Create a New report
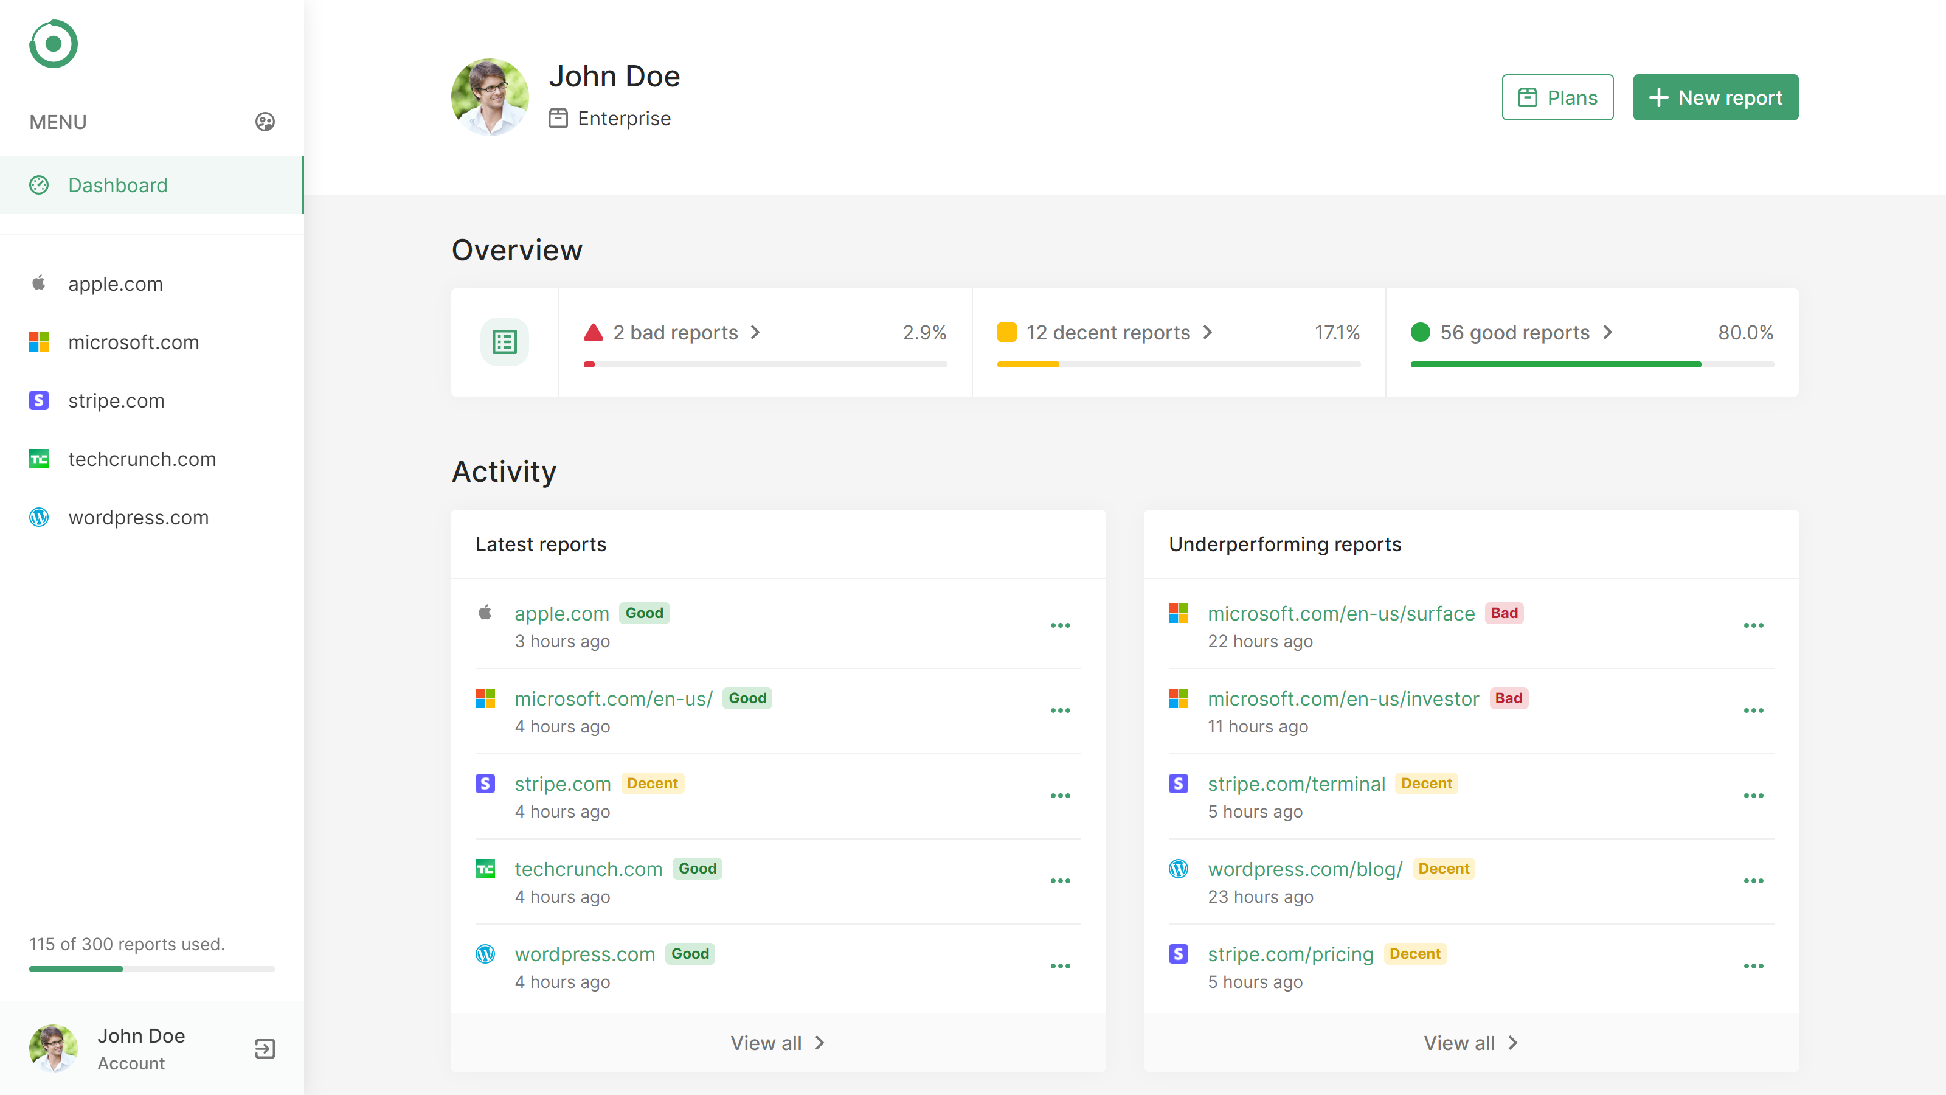 point(1715,97)
